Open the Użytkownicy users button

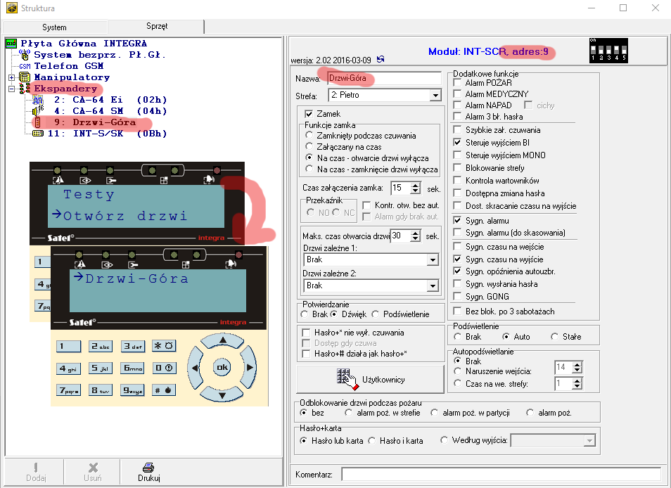point(370,380)
